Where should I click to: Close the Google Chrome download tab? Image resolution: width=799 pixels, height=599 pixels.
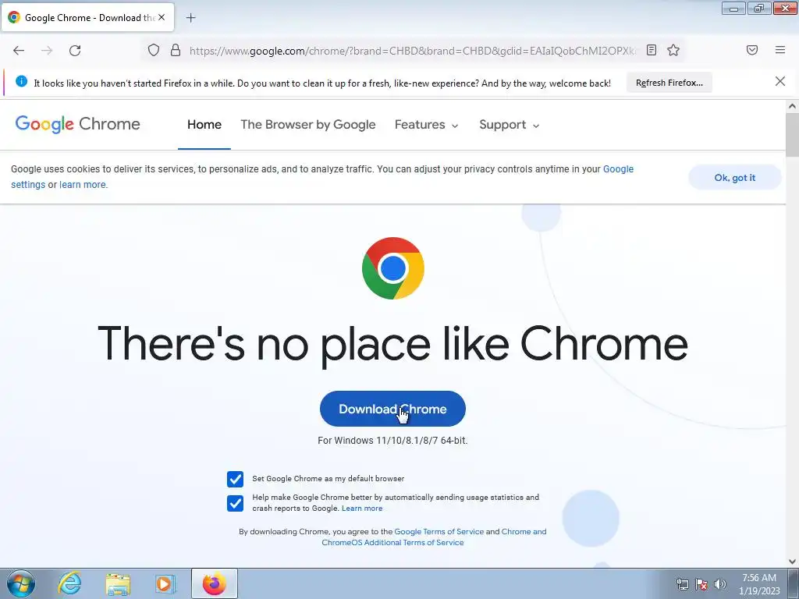pyautogui.click(x=162, y=17)
